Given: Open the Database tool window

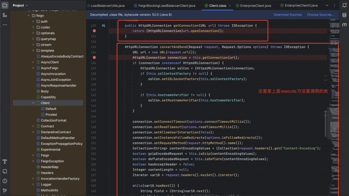Looking at the screenshot, I should click(x=344, y=15).
